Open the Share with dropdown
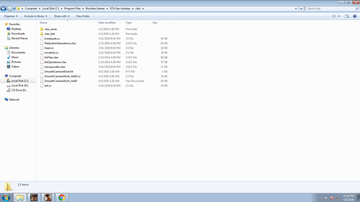The image size is (360, 202). [62, 16]
